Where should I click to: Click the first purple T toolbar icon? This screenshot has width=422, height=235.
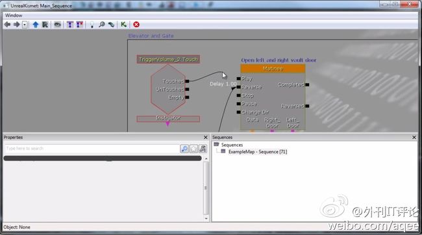(x=70, y=25)
